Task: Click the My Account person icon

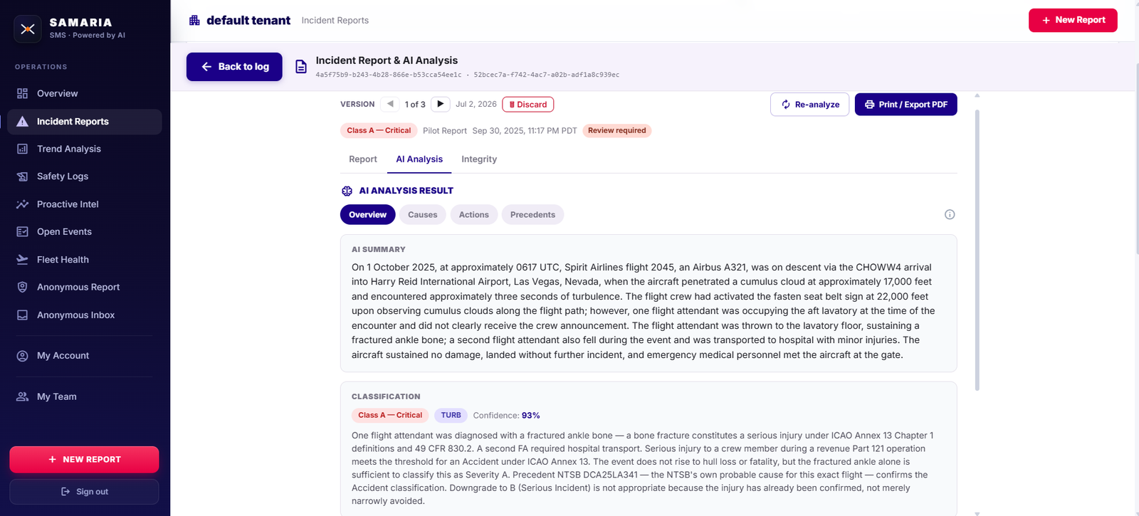Action: coord(23,356)
